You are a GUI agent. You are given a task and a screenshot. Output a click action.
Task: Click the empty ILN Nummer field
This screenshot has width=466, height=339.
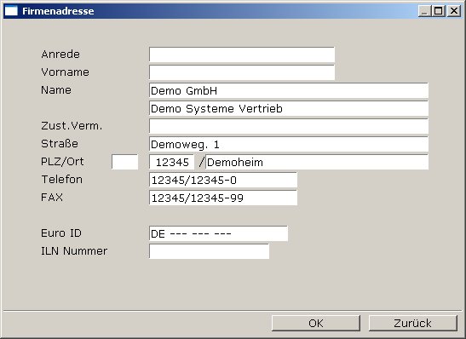pos(210,251)
